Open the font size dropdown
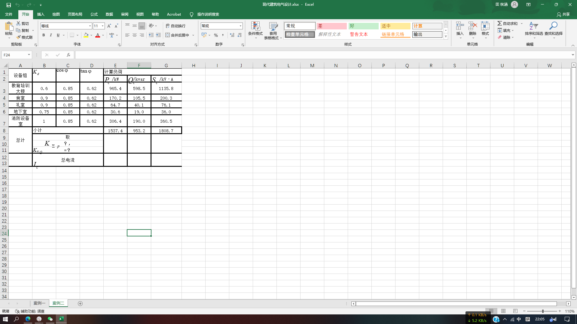Screen dimensions: 577x324 [x=103, y=26]
